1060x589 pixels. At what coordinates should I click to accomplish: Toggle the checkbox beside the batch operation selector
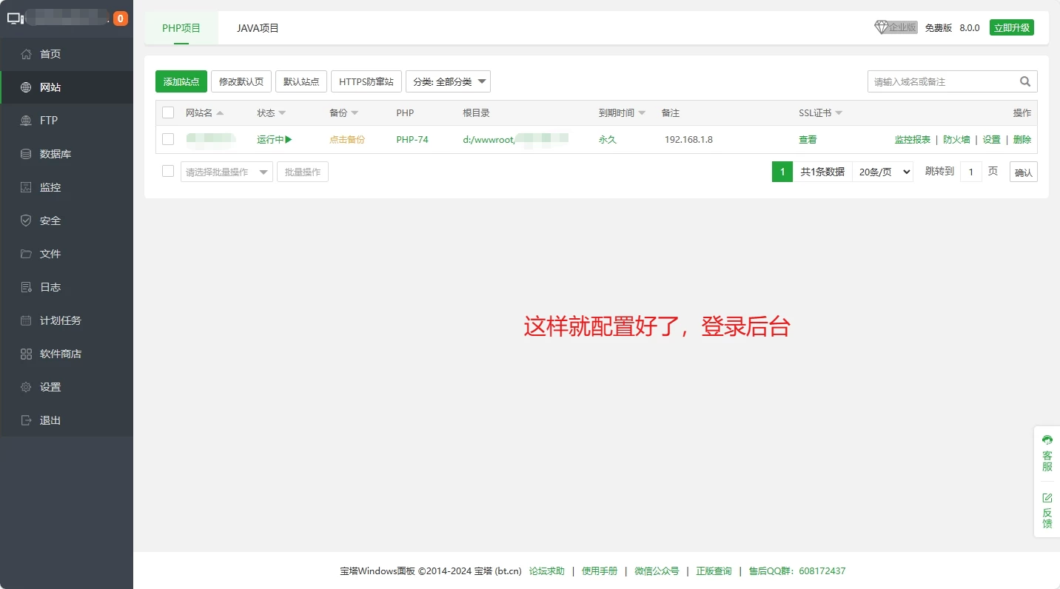point(168,171)
